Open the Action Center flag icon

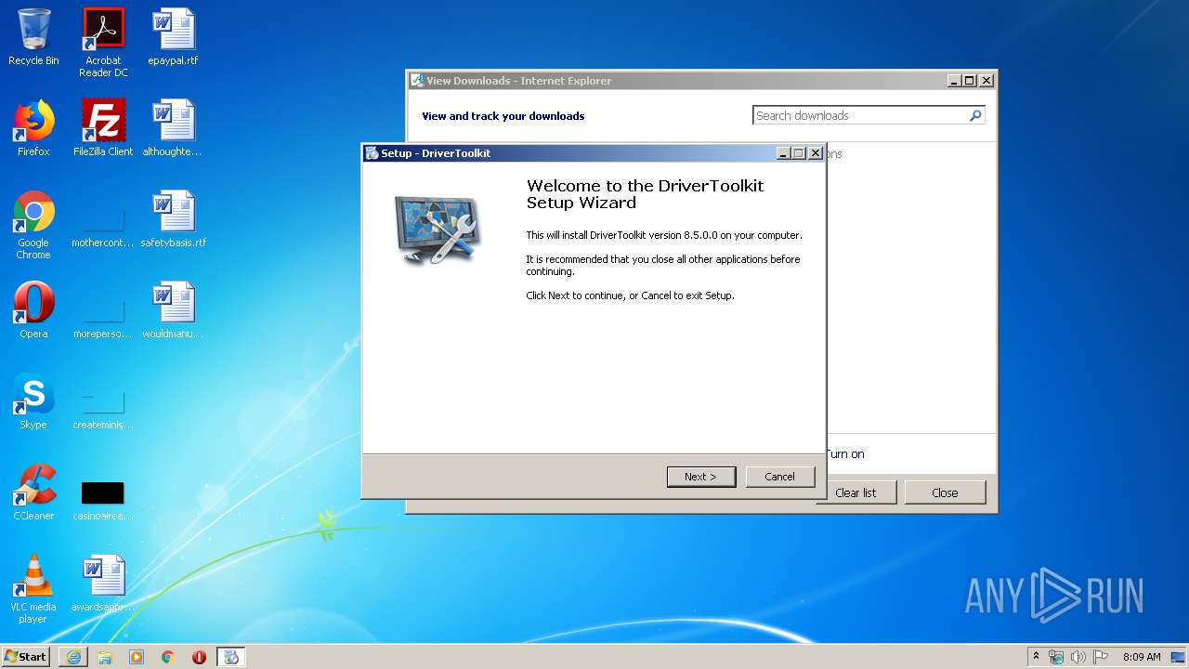[x=1100, y=657]
